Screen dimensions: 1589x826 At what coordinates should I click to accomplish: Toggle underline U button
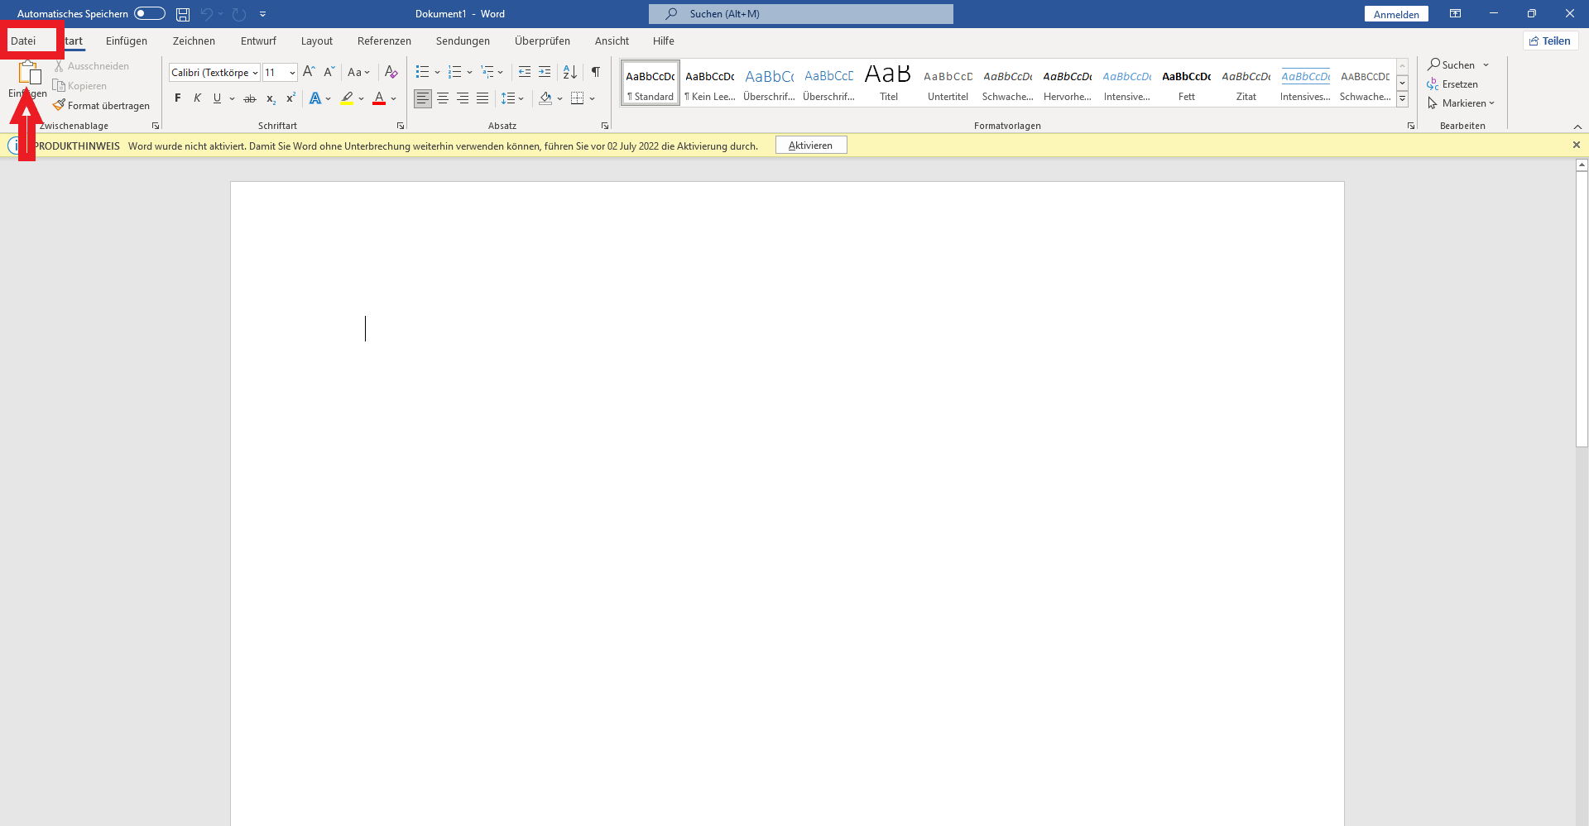217,98
